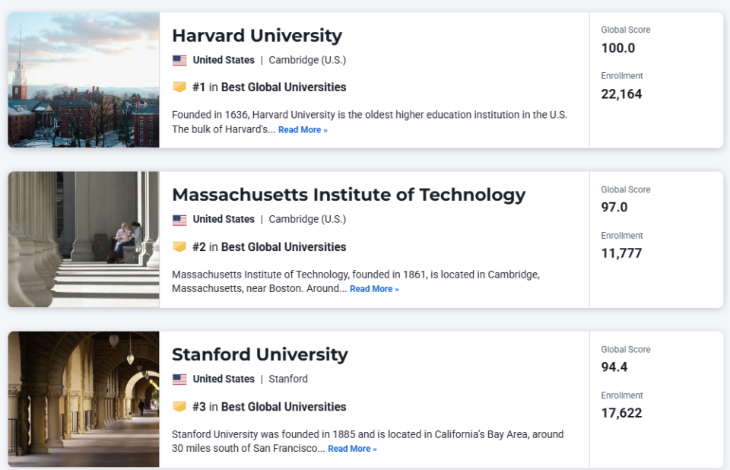Click Stanford's #3 in Best Global Universities ranking
This screenshot has height=470, width=730.
click(x=269, y=407)
